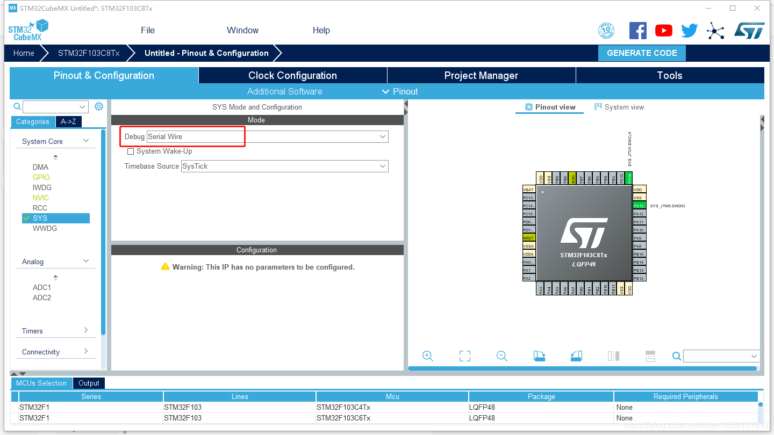Select IWDG in System Core
Screen dimensions: 774x435
tap(42, 187)
